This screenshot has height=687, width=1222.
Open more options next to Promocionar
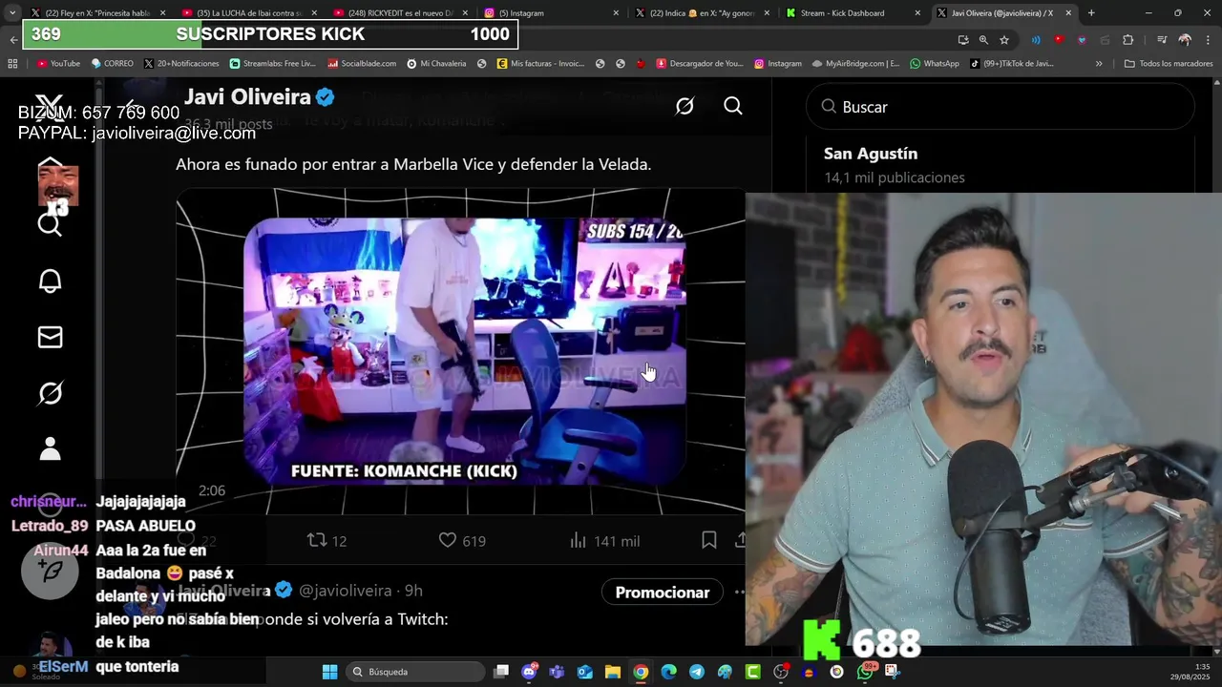tap(739, 593)
